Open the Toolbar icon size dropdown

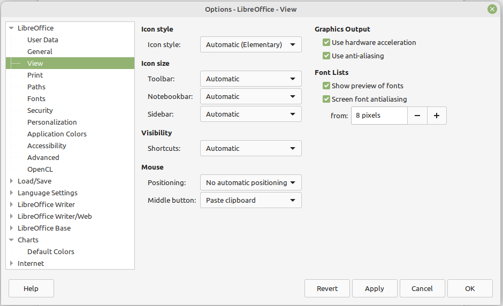(x=250, y=79)
